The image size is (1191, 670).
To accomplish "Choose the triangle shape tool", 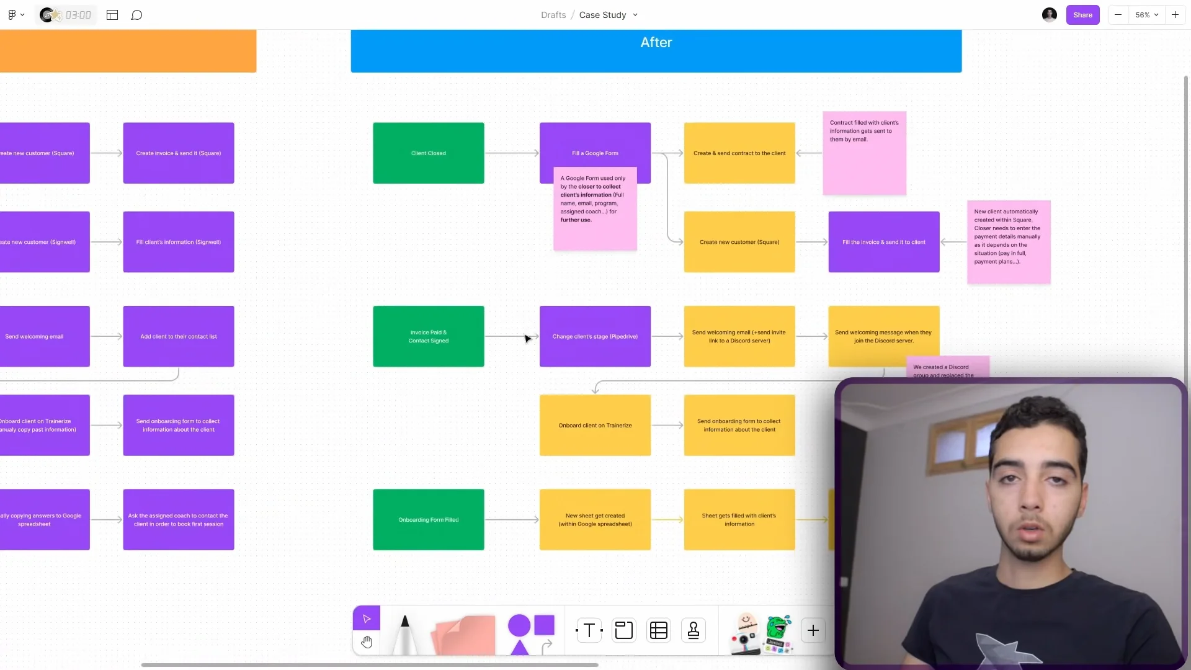I will point(519,648).
